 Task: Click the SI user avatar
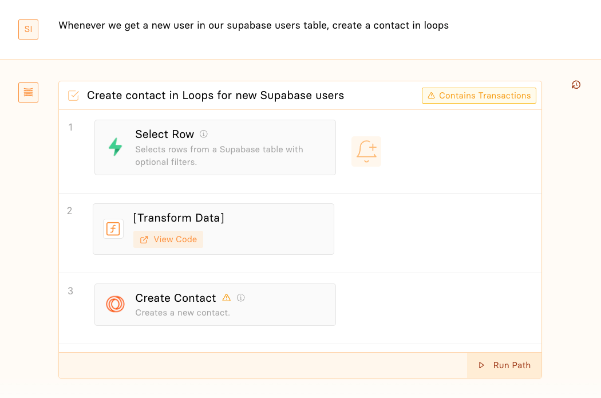[28, 29]
